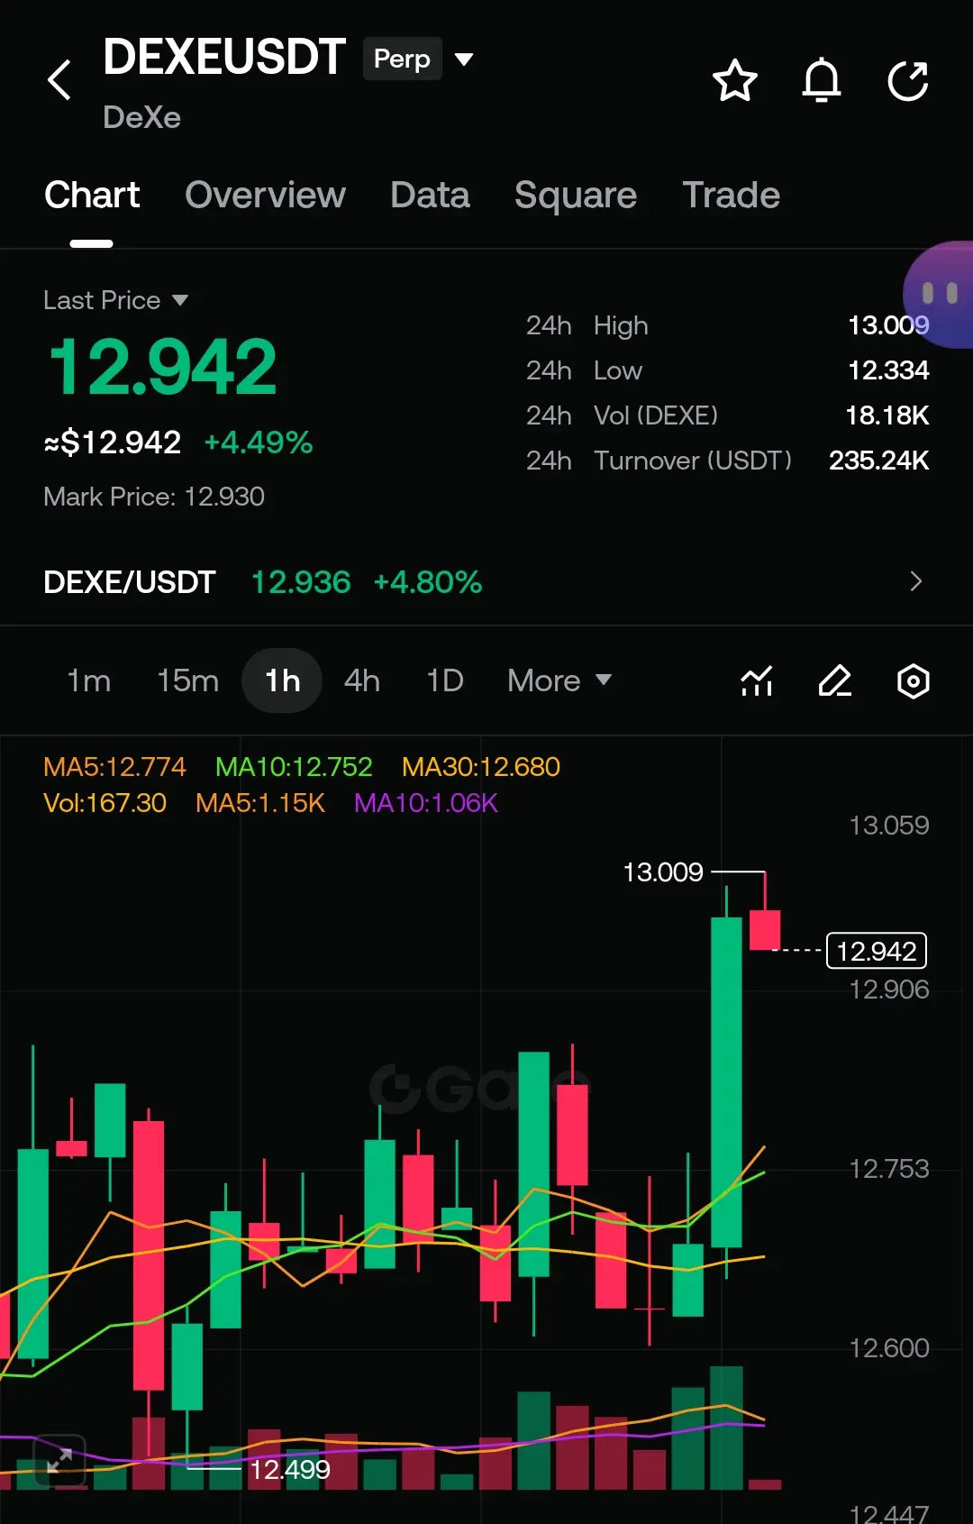
Task: Open the DEXE/USDT spot price row
Action: 486,581
